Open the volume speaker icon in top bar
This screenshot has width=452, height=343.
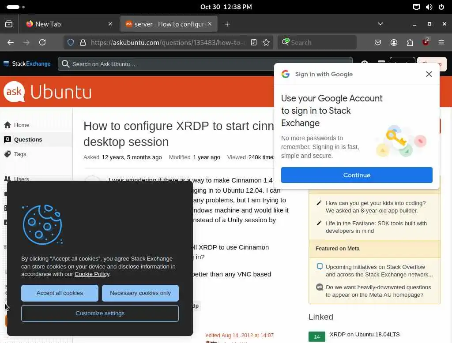[x=429, y=7]
